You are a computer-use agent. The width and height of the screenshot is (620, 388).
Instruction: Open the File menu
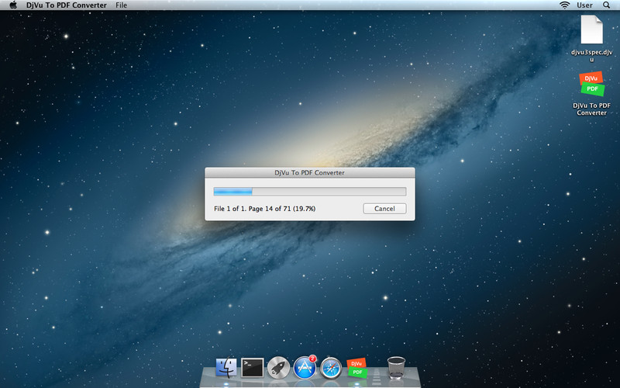(122, 5)
